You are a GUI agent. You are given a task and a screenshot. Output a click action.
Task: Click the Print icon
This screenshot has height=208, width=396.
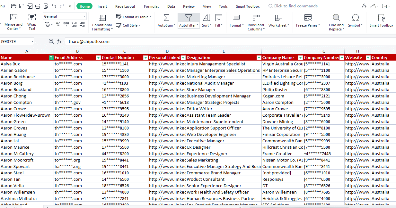coord(38,6)
